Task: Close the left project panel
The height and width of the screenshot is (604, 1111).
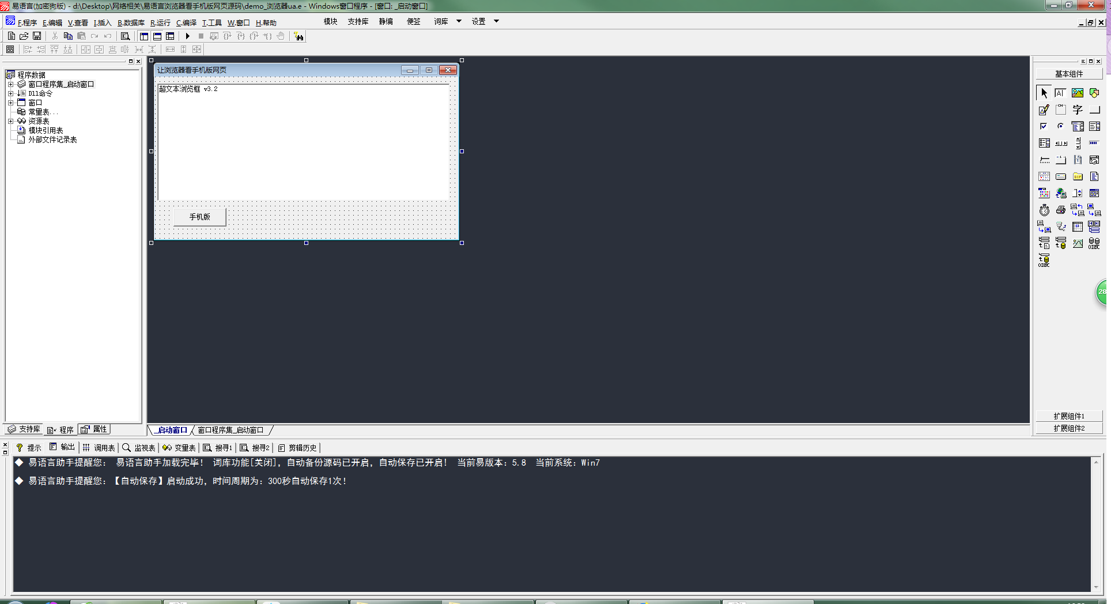Action: click(138, 61)
